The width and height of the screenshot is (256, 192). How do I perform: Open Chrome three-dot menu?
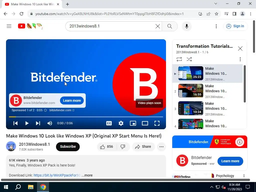click(250, 14)
